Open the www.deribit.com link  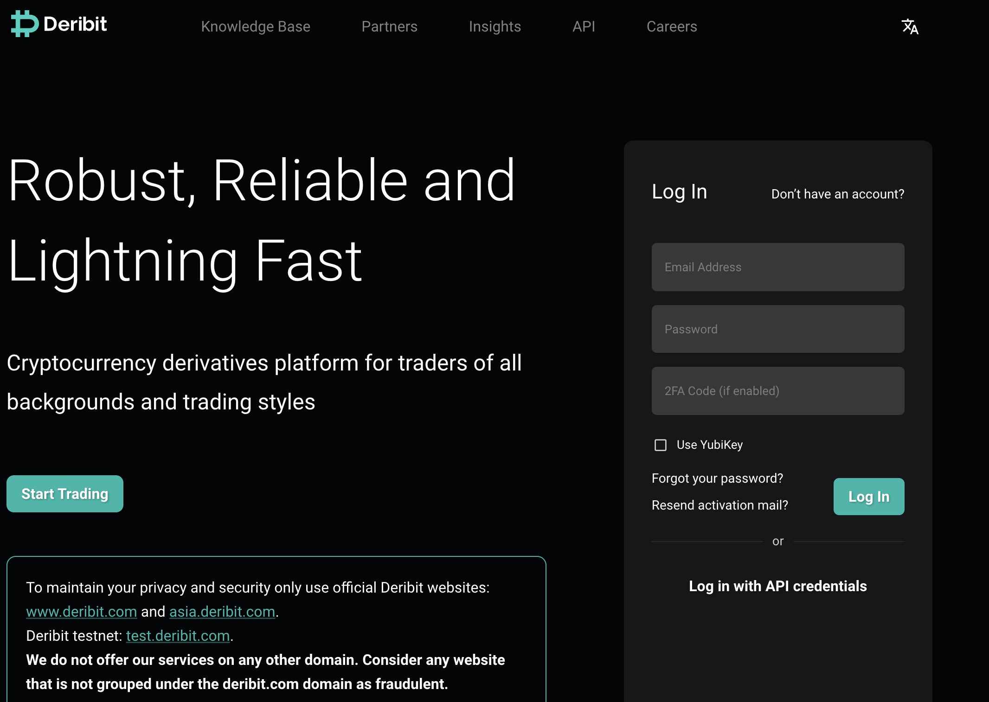point(82,612)
